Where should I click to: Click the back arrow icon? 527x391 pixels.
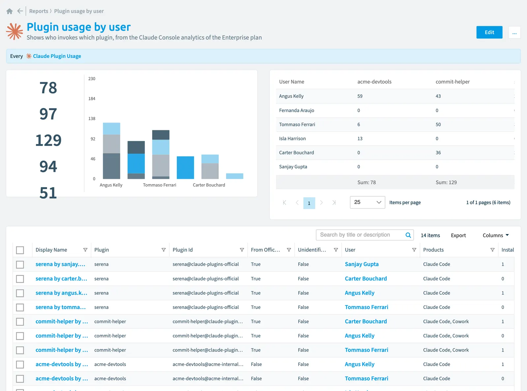pyautogui.click(x=20, y=11)
